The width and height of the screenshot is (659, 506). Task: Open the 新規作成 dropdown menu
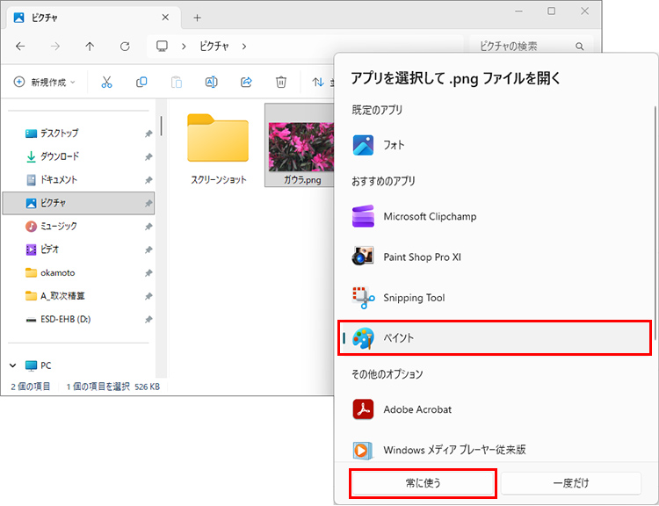point(45,82)
